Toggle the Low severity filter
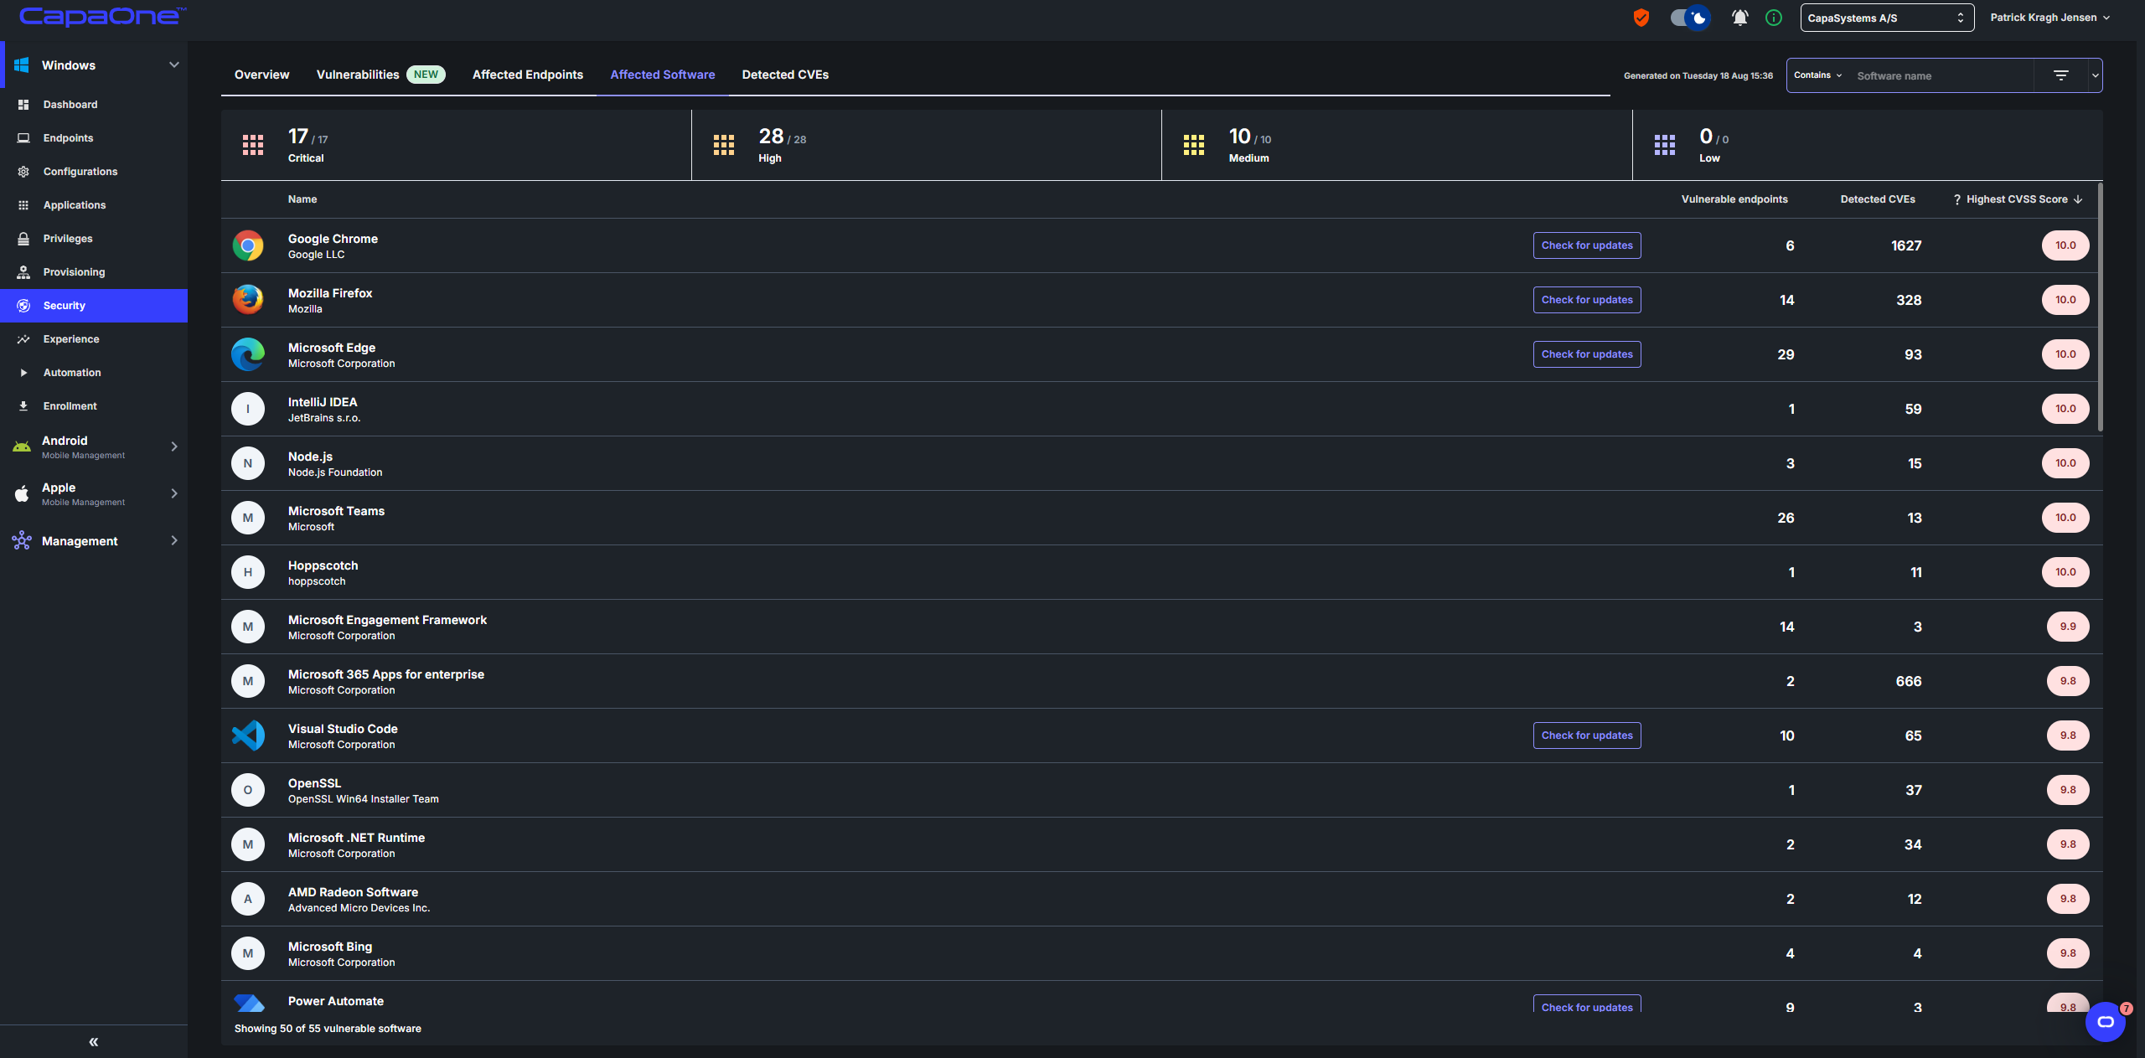The image size is (2145, 1058). tap(1868, 145)
